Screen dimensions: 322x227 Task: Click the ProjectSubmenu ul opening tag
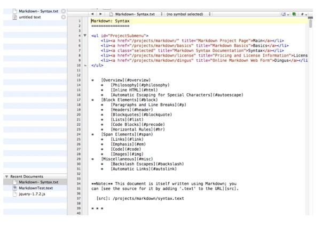point(120,36)
